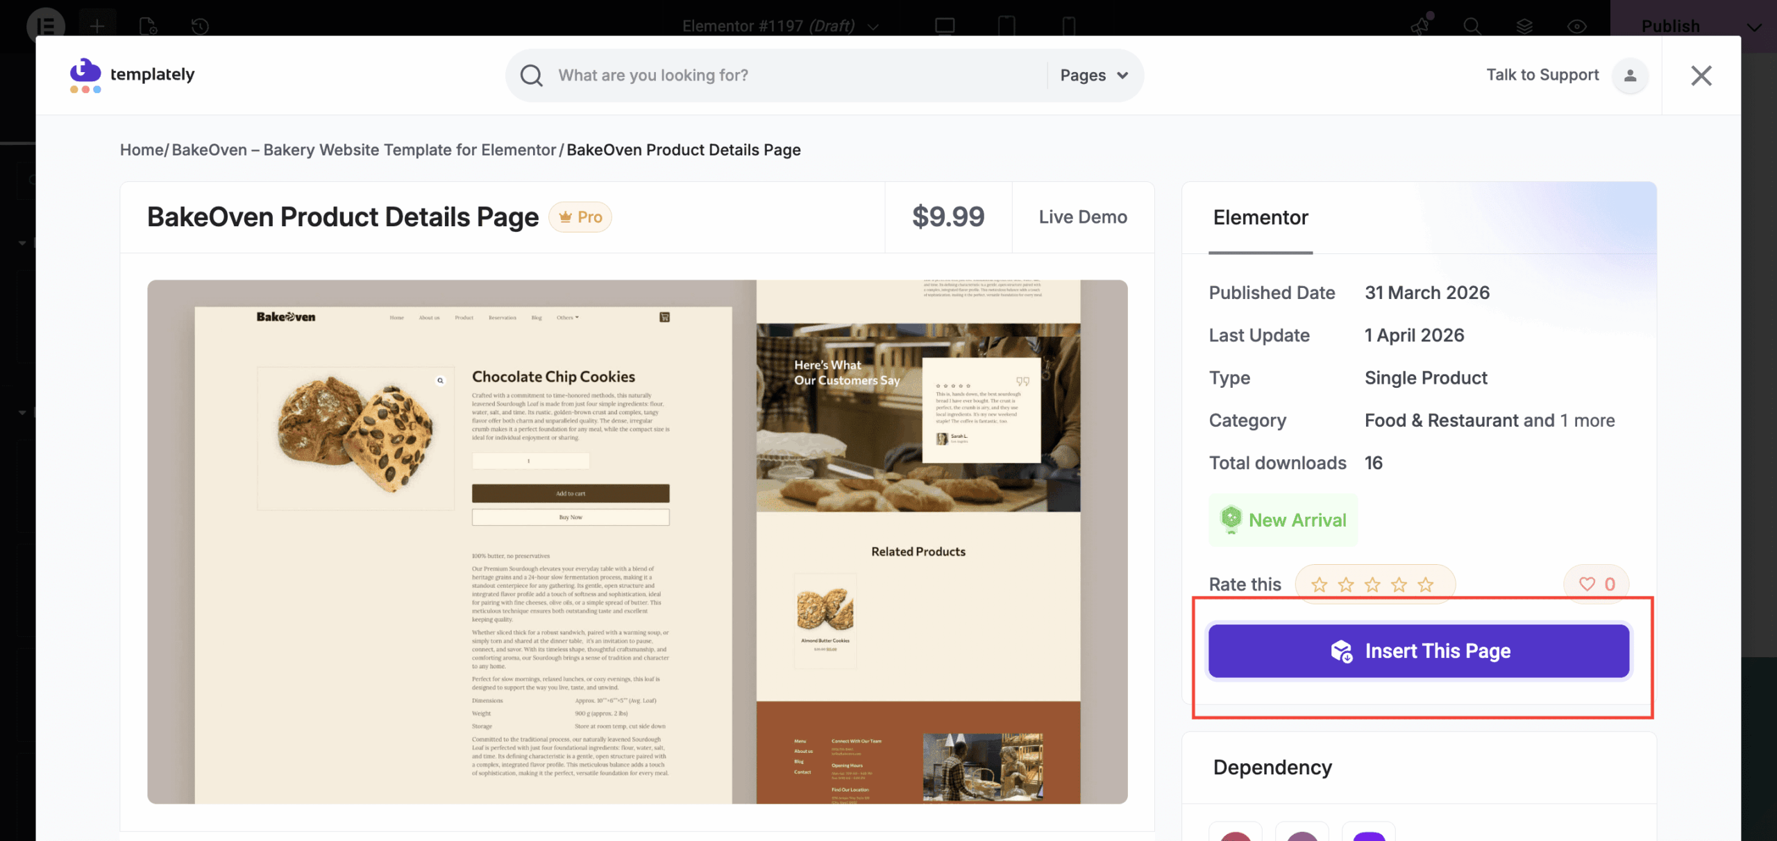The image size is (1777, 841).
Task: Open the Elementor #1197 document dropdown
Action: pos(873,26)
